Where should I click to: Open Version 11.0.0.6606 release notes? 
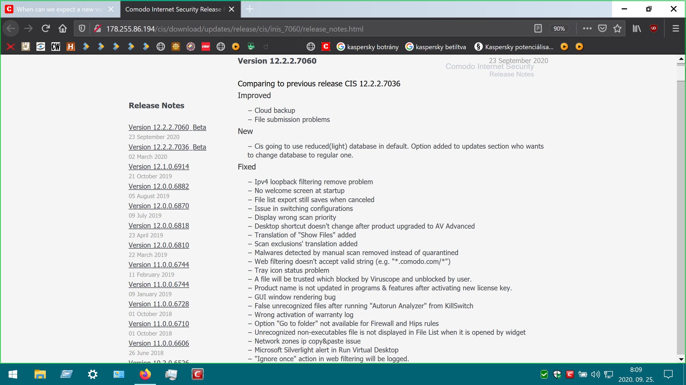click(159, 343)
